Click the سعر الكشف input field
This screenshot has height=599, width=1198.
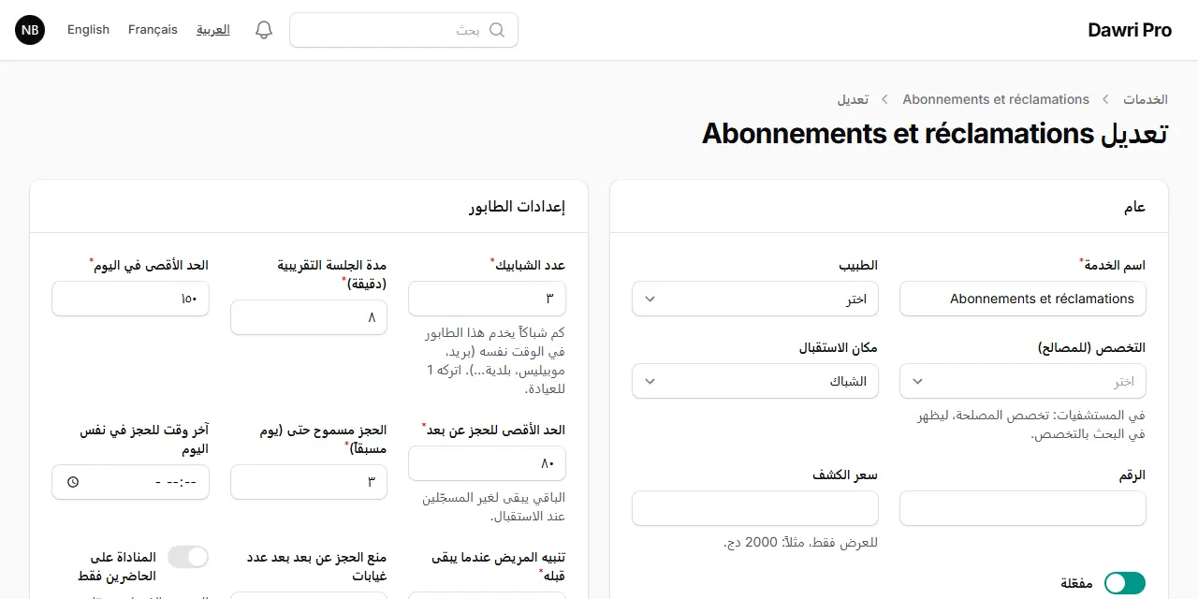[755, 508]
